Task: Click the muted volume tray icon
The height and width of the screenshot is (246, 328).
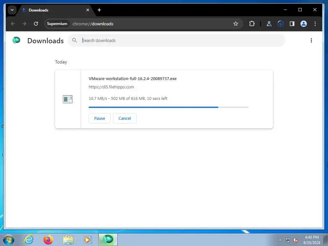Action: pos(296,240)
